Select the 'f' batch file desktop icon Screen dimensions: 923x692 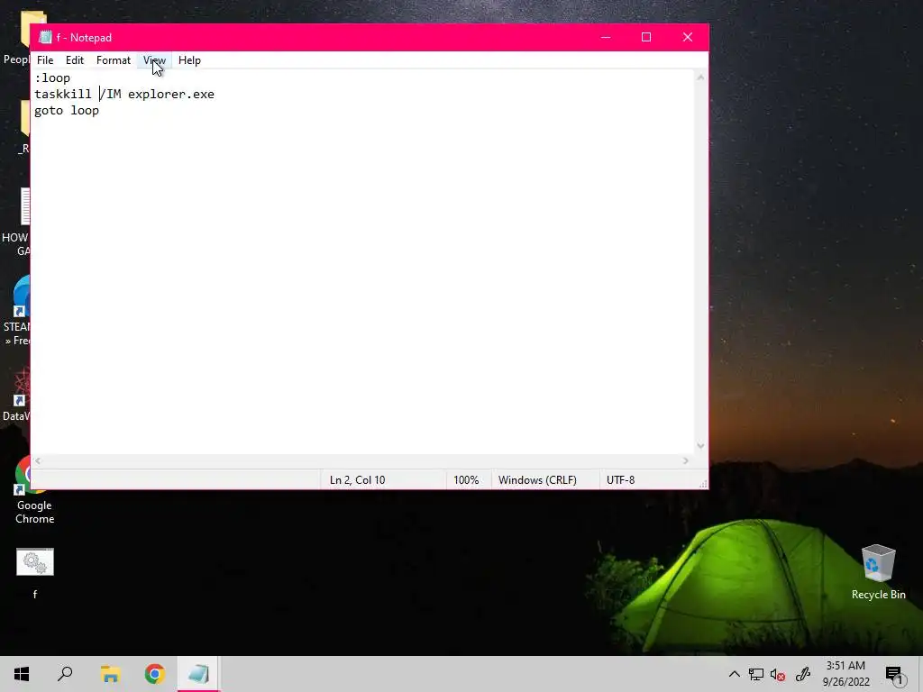click(35, 572)
